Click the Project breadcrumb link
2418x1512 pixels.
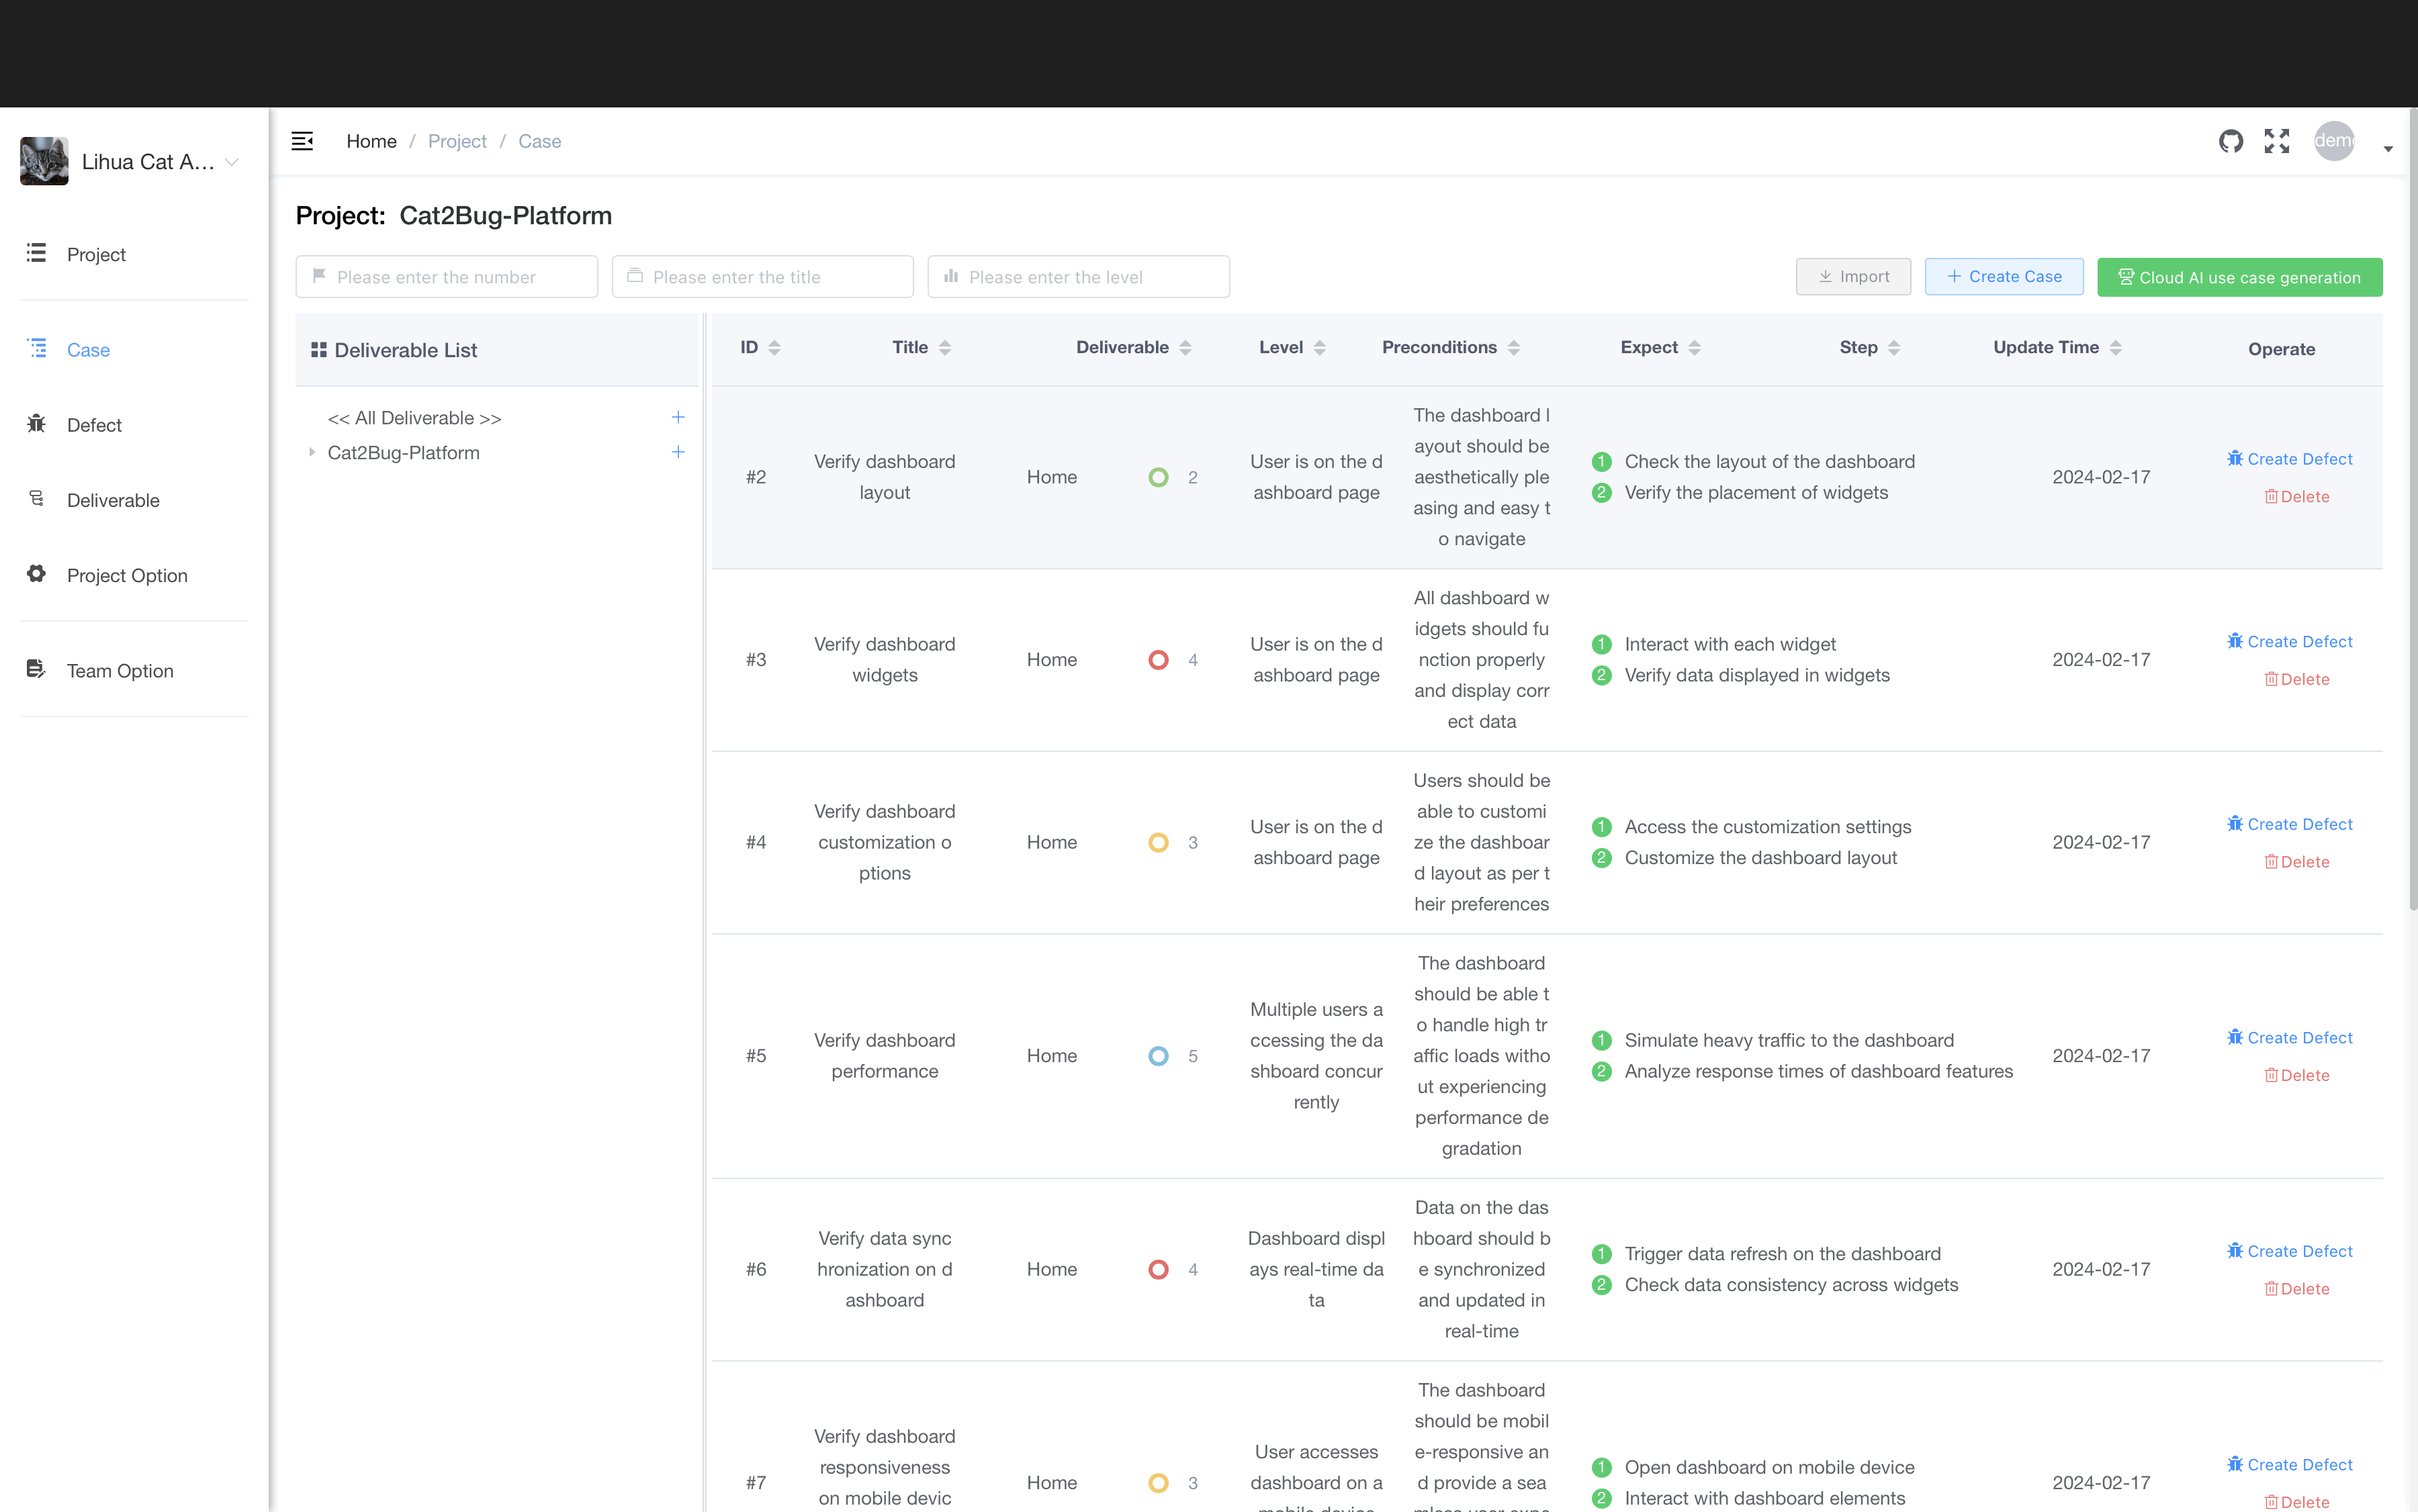click(457, 141)
